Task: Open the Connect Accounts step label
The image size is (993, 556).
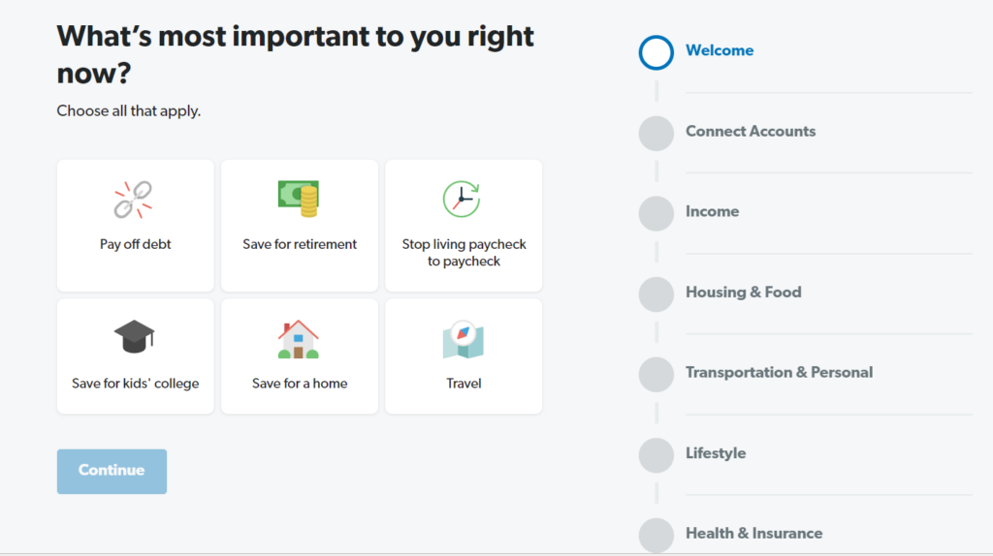Action: 751,131
